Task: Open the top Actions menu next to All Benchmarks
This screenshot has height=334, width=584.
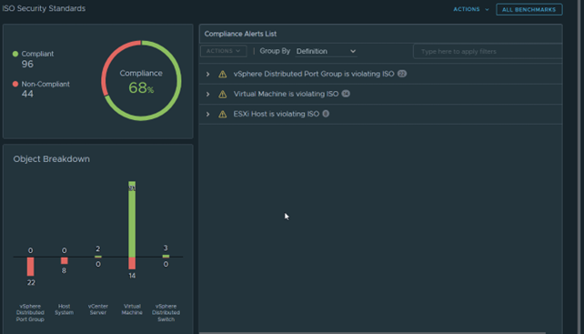Action: pos(471,9)
